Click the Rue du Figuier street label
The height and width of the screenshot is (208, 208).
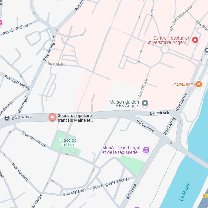point(50,48)
